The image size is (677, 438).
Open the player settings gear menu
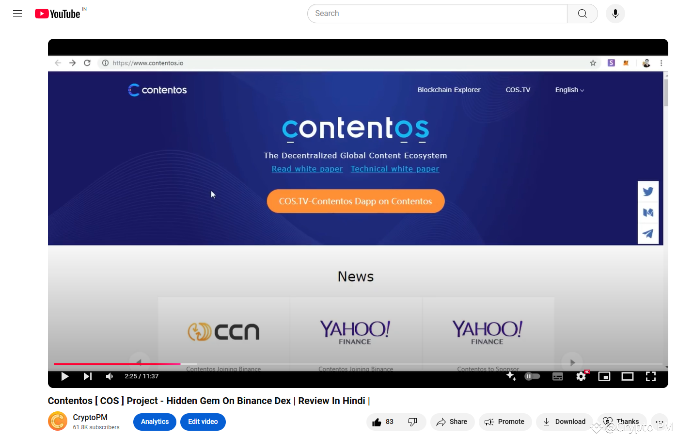coord(581,376)
